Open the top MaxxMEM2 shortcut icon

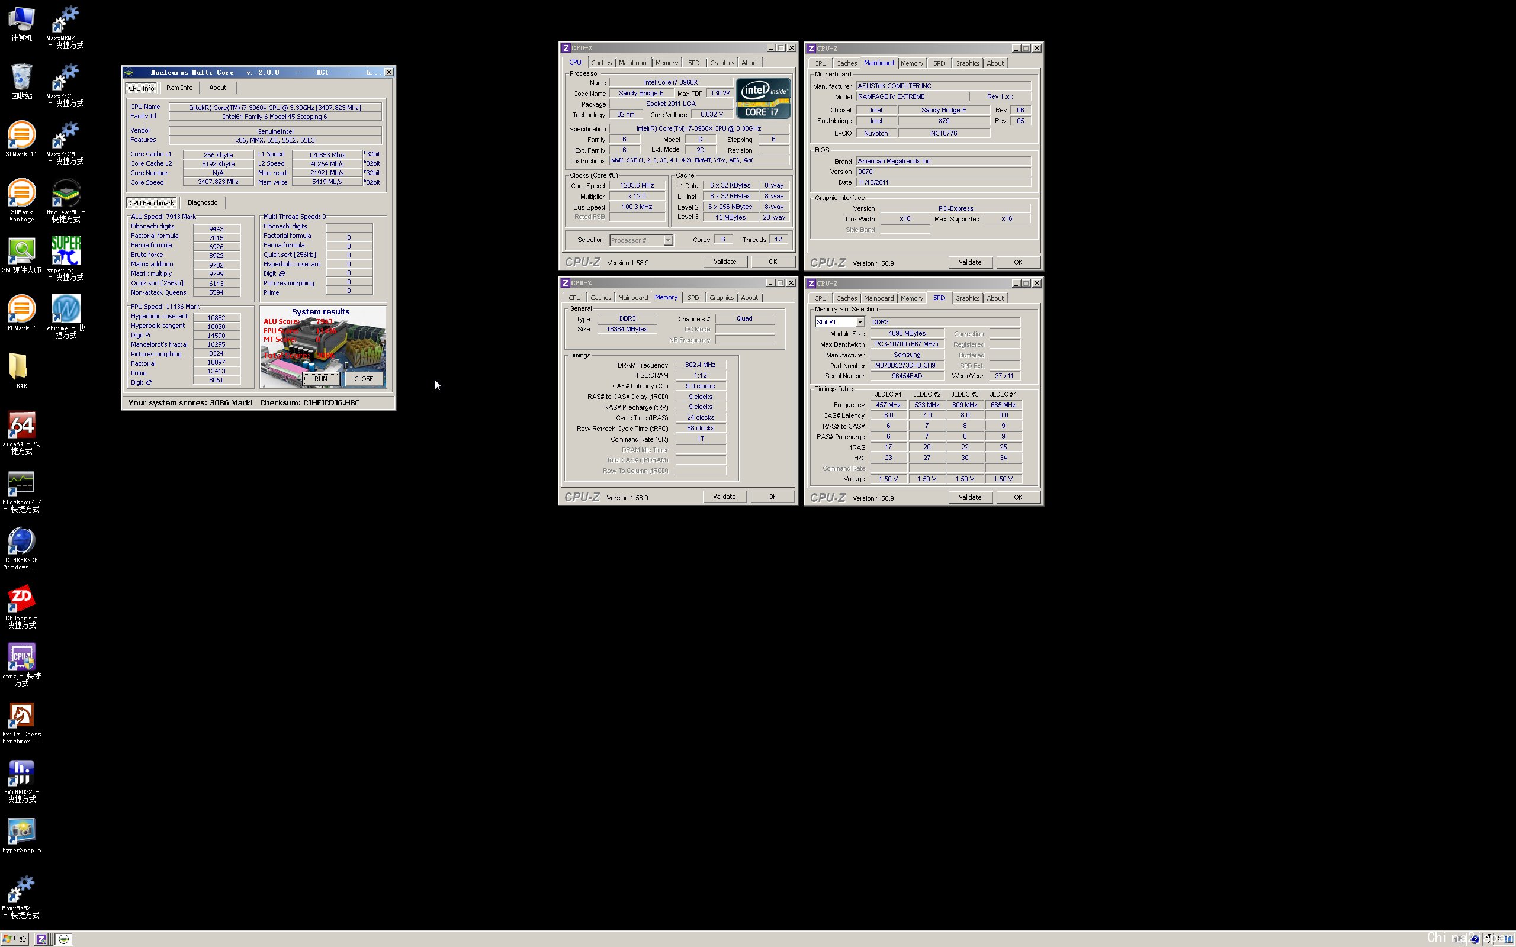click(x=66, y=26)
